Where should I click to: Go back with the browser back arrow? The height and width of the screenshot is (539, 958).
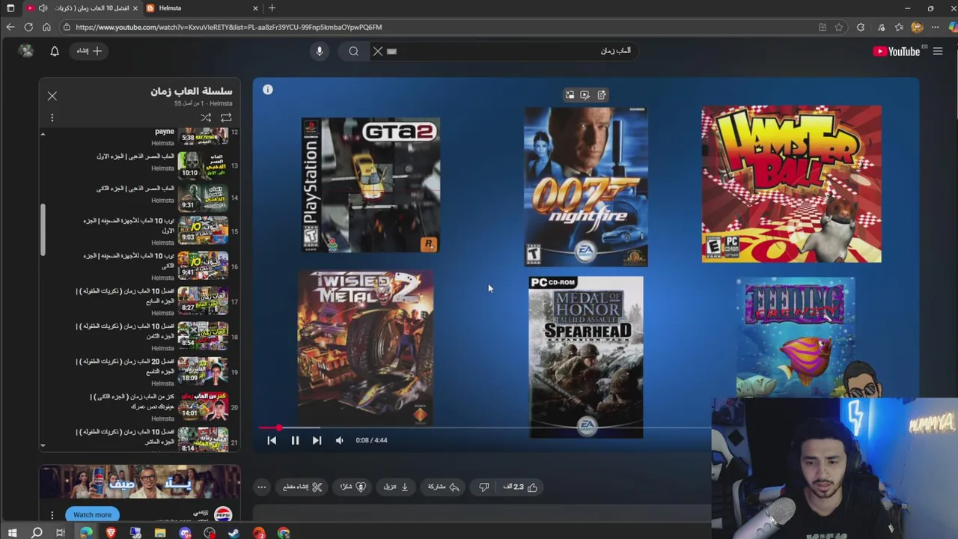[10, 27]
